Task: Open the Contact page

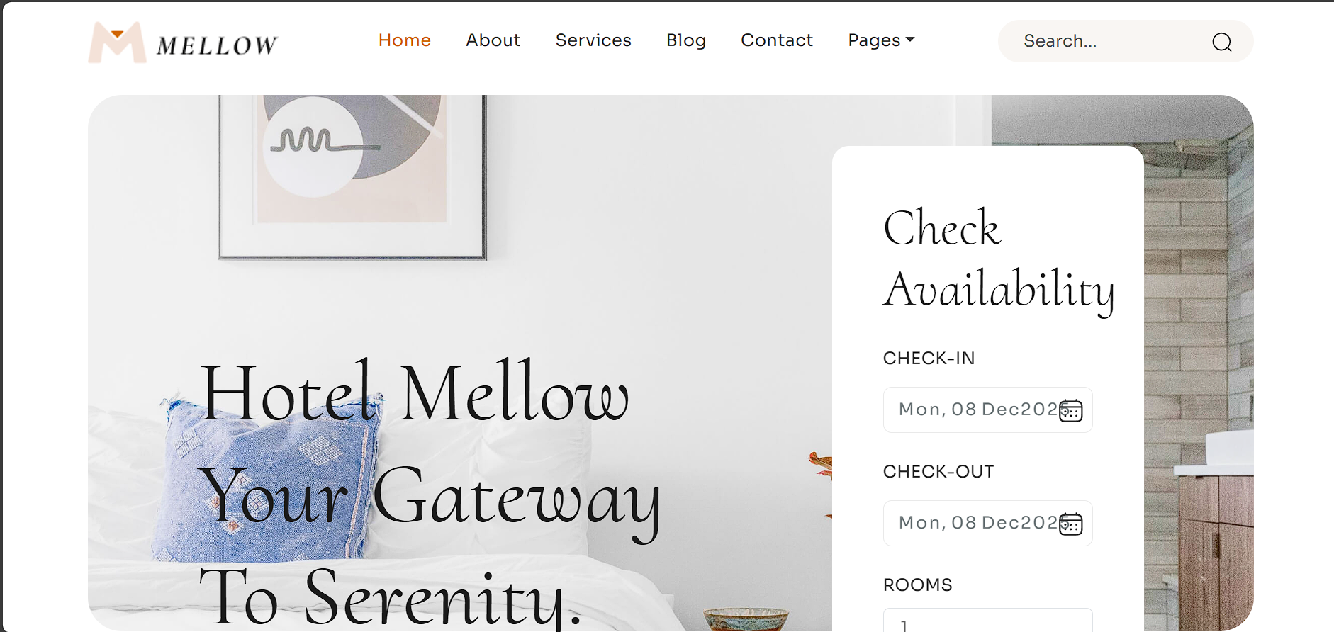Action: tap(777, 40)
